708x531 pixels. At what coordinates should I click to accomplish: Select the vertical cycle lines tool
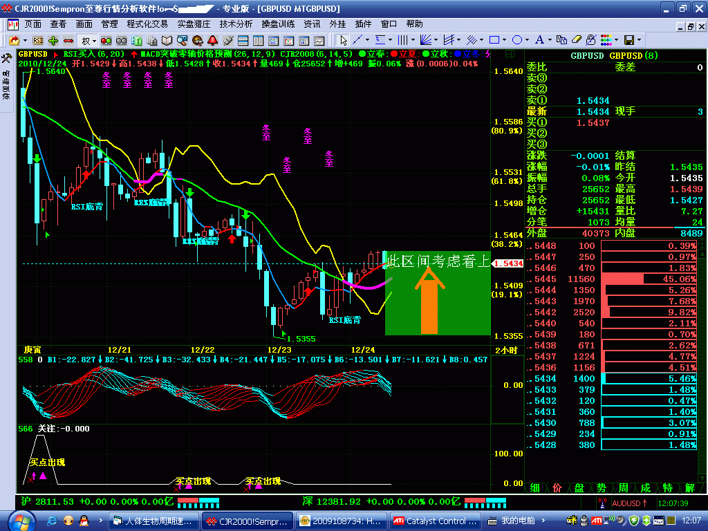point(403,40)
